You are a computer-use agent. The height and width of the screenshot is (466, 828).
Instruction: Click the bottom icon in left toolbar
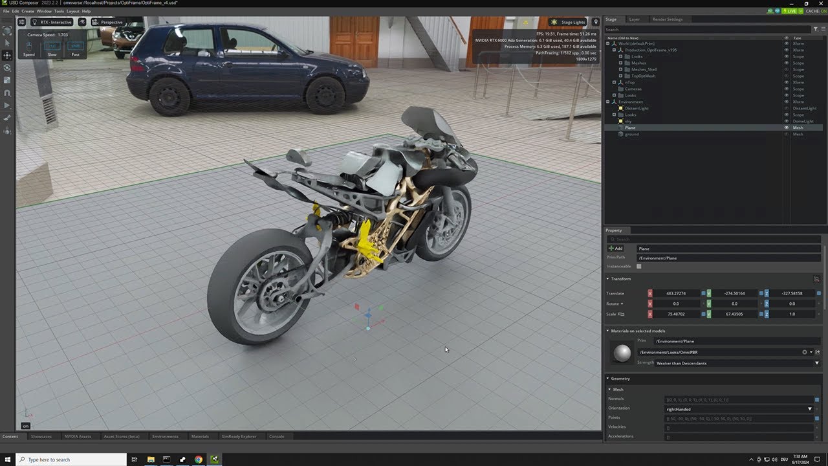[7, 130]
